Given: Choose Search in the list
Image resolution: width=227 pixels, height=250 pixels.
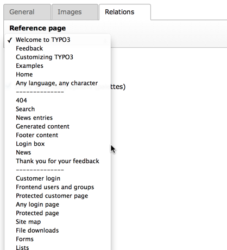Looking at the screenshot, I should [58, 109].
